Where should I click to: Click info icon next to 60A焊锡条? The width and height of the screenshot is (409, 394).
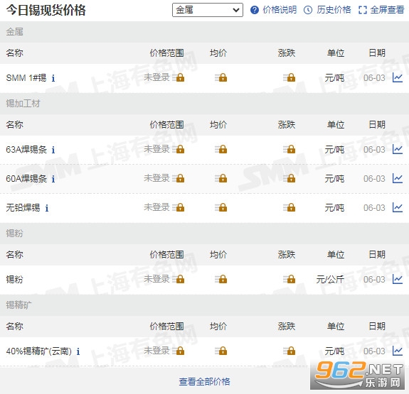point(53,179)
